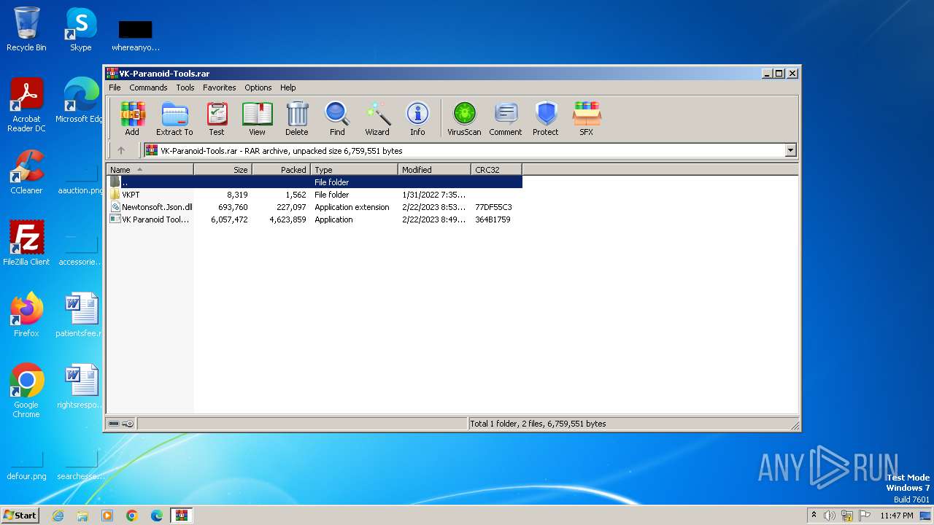This screenshot has height=525, width=934.
Task: Open Google Chrome desktop shortcut
Action: tap(26, 391)
